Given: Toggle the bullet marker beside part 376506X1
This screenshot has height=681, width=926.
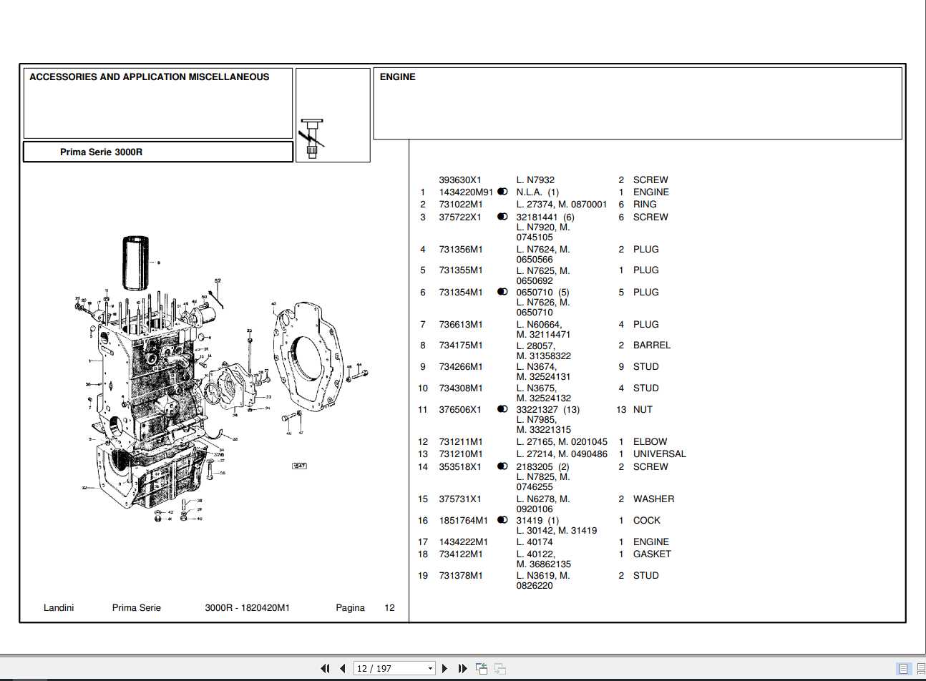Looking at the screenshot, I should (503, 409).
